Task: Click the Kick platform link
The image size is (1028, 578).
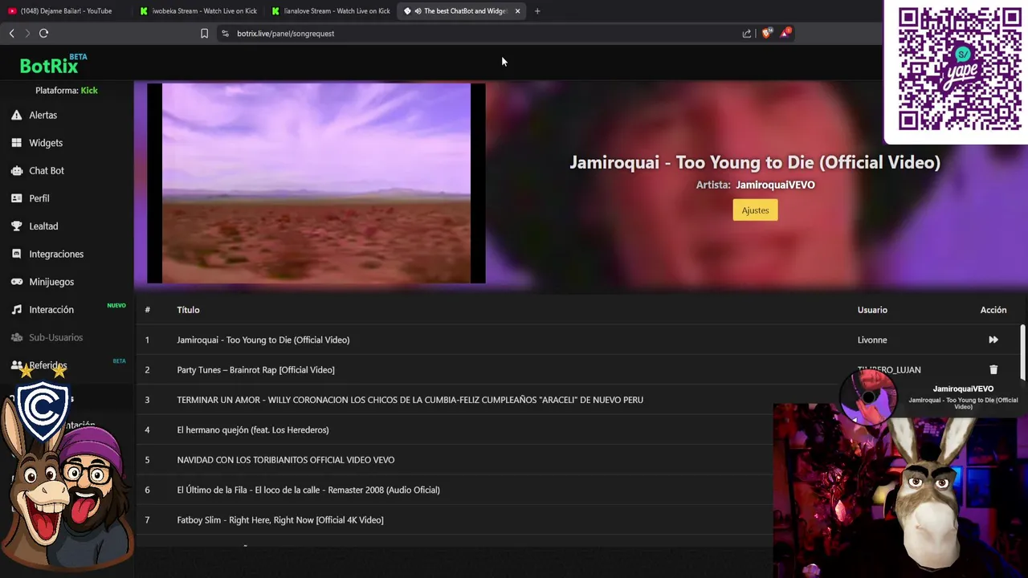Action: click(x=89, y=91)
